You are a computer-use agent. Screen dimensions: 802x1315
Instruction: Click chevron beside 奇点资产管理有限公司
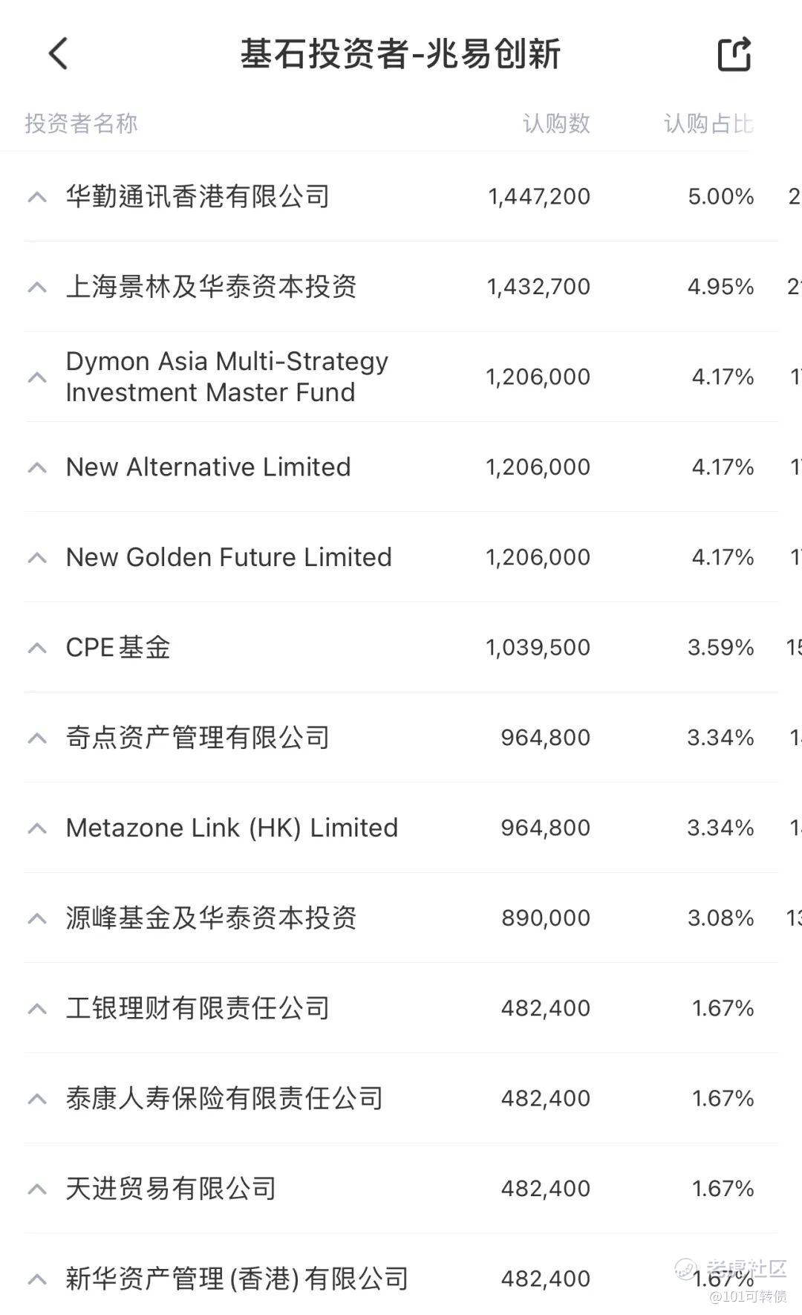[x=37, y=738]
